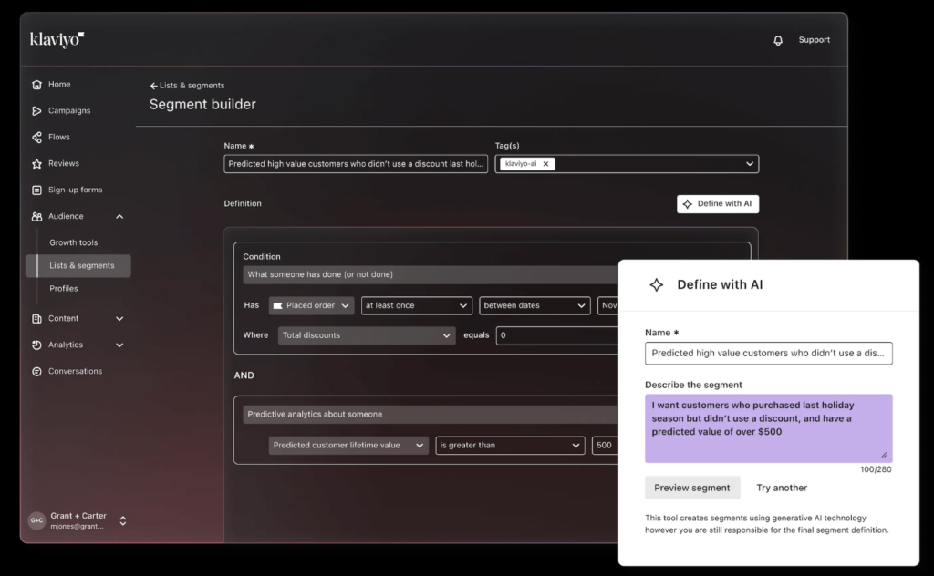The image size is (934, 576).
Task: Click sparkle icon in Define with AI panel
Action: pyautogui.click(x=657, y=285)
